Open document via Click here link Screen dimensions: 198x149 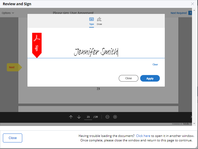(143, 136)
